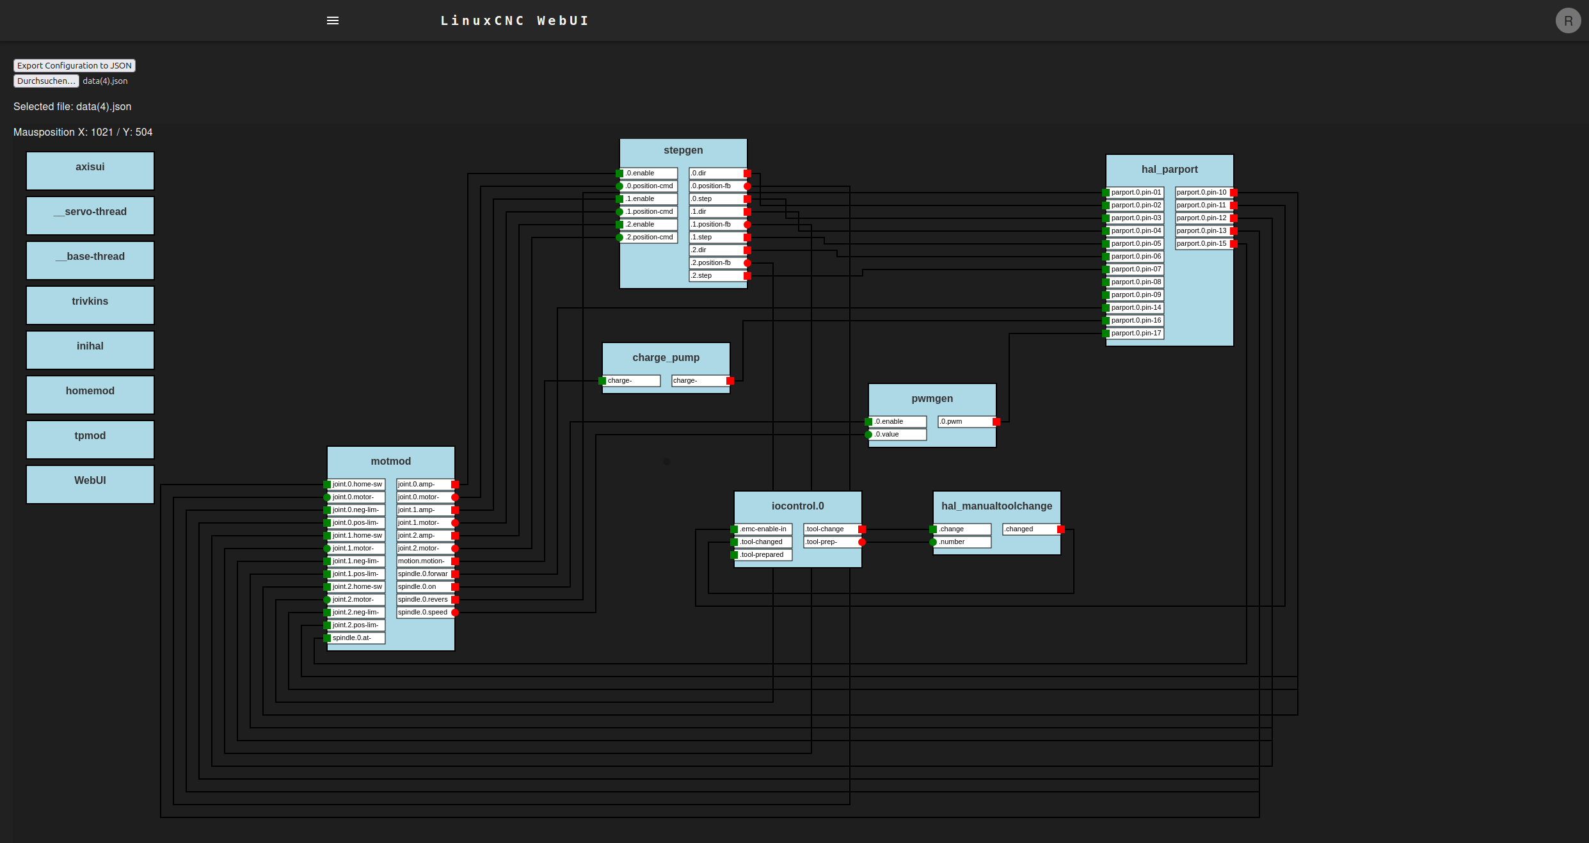The height and width of the screenshot is (843, 1589).
Task: Click the Durchsuchen file browse button
Action: (46, 81)
